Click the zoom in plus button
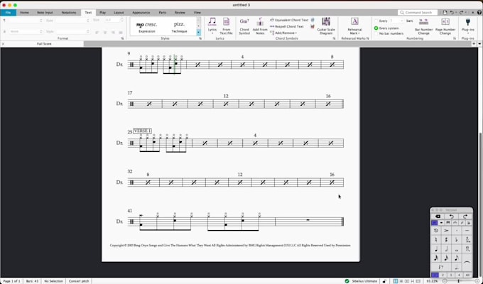This screenshot has width=483, height=284. [x=477, y=281]
